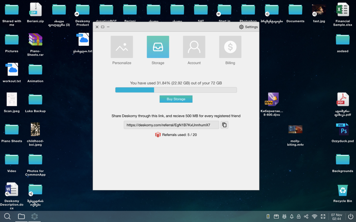Select the Beriani.zip archive file
The image size is (356, 222).
pos(35,13)
